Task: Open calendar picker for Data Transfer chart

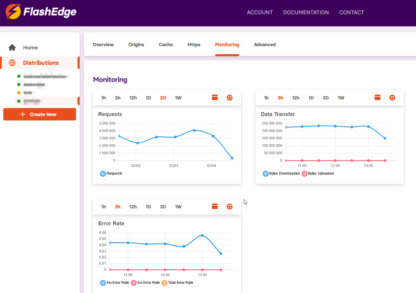Action: [x=378, y=97]
